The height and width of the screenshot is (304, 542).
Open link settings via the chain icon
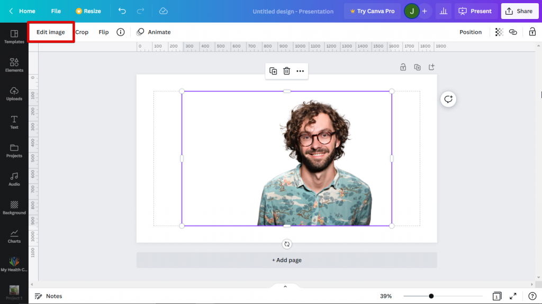point(513,32)
